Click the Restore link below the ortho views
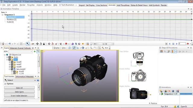The height and width of the screenshot is (108, 193). (x=153, y=103)
